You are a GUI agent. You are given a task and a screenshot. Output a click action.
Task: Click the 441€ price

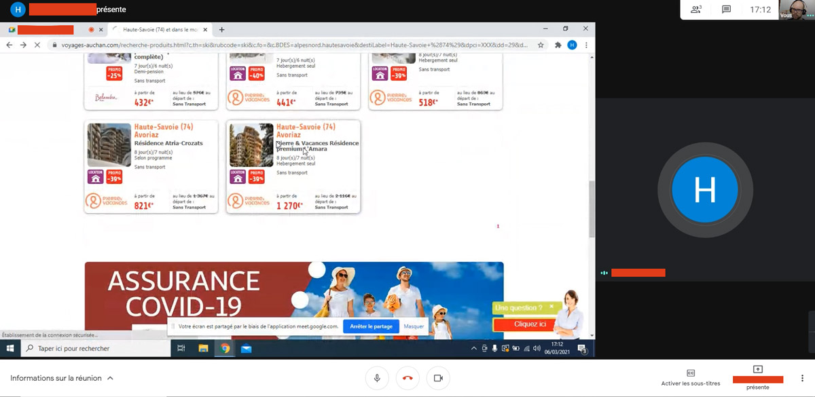pos(286,102)
